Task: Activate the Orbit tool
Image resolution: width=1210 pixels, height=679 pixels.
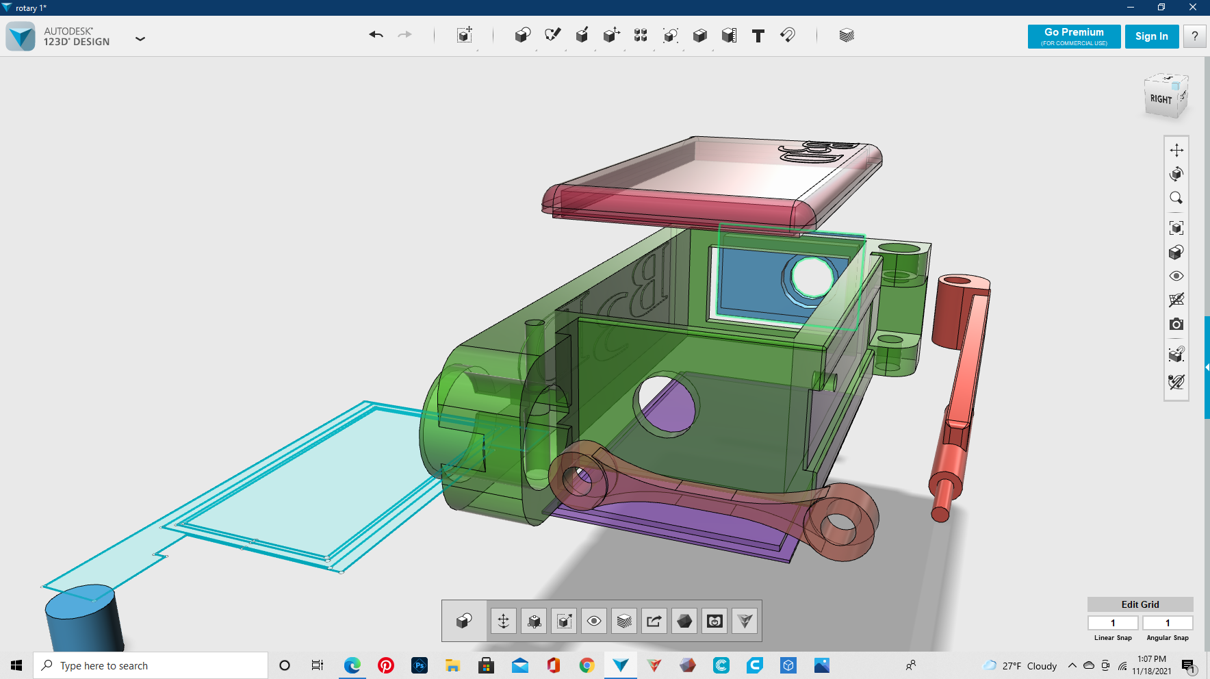Action: 1176,174
